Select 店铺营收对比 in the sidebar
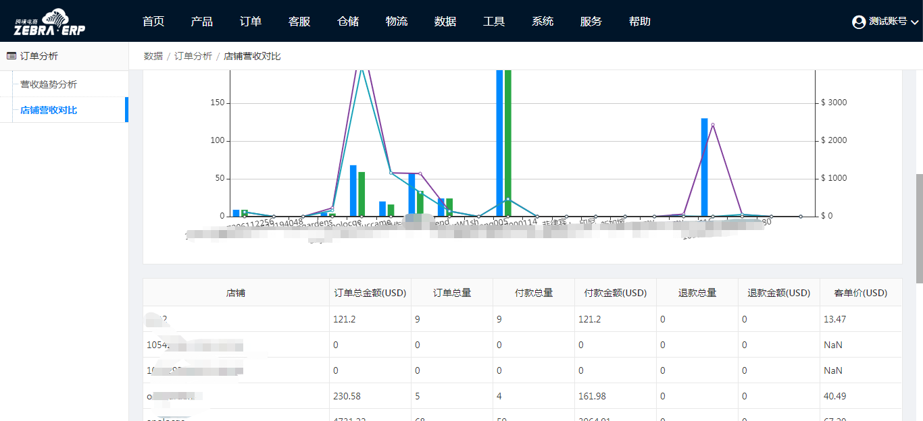 tap(49, 110)
